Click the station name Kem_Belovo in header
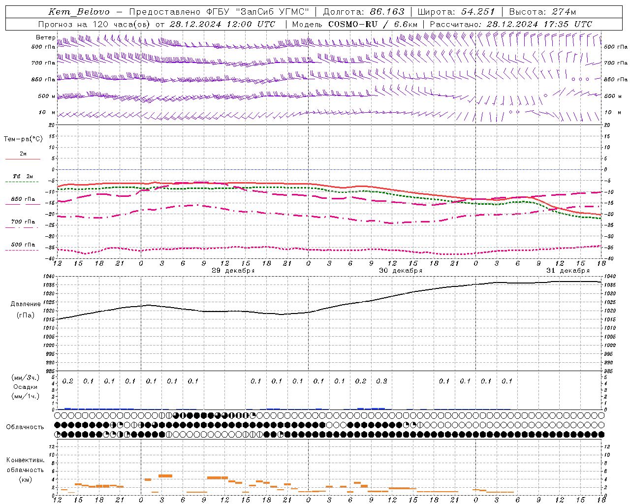Viewport: 630px width, 504px height. [x=79, y=12]
